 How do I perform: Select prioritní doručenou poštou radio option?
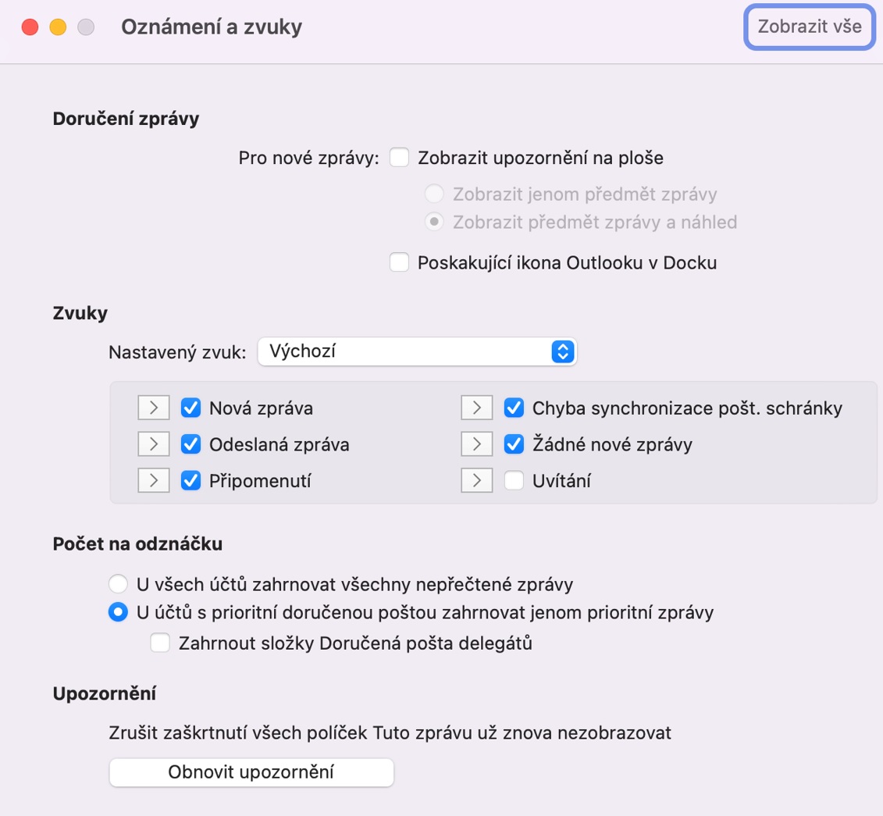(x=118, y=613)
